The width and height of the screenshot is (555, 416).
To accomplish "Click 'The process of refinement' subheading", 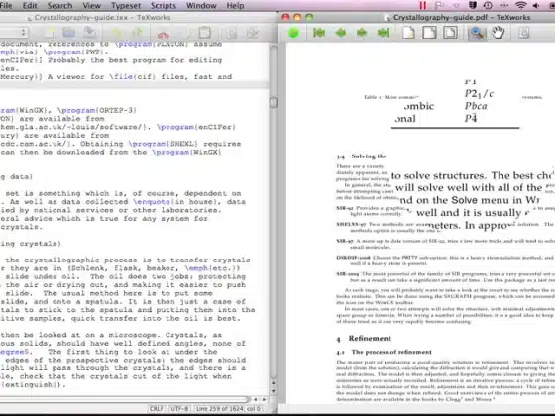I will 391,352.
